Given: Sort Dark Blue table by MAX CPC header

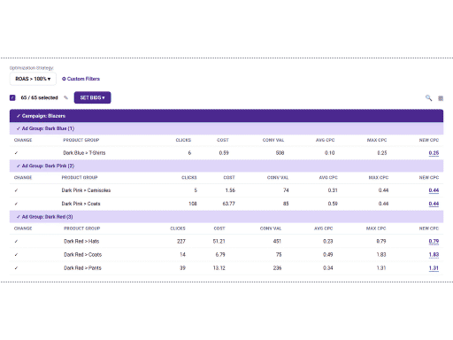Looking at the screenshot, I should pyautogui.click(x=377, y=140).
